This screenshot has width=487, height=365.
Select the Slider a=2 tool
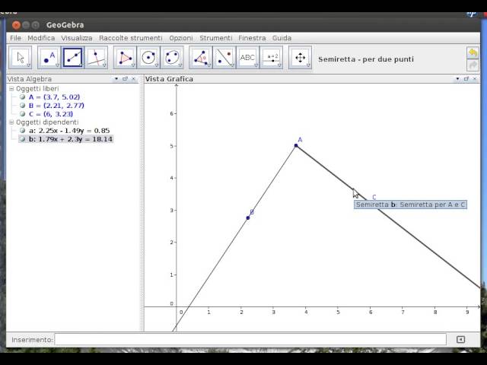[x=271, y=58]
